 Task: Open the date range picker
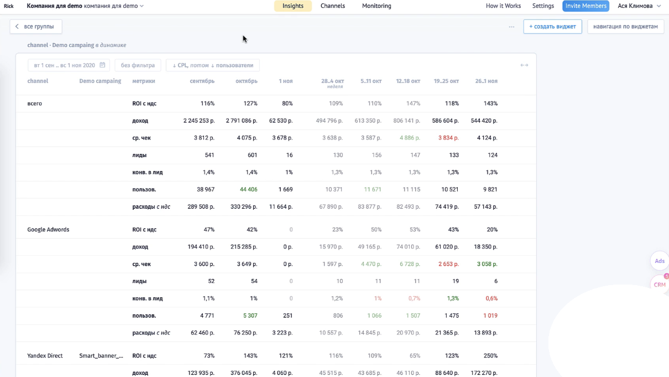[69, 65]
